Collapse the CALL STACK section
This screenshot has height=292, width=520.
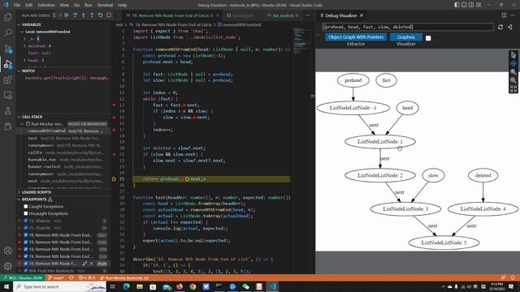point(32,117)
